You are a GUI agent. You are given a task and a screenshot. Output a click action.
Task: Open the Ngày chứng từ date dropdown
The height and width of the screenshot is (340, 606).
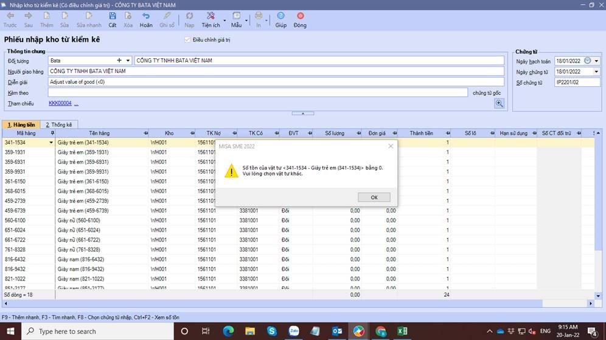tap(596, 72)
